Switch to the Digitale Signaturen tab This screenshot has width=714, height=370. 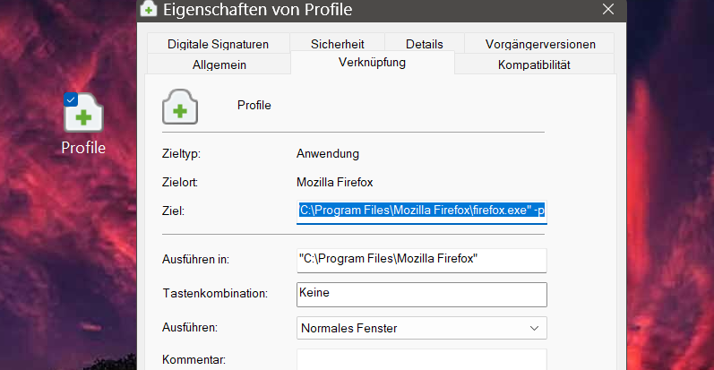217,43
